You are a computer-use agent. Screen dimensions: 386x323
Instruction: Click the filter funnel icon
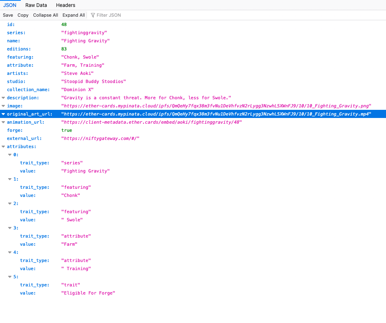pyautogui.click(x=93, y=15)
